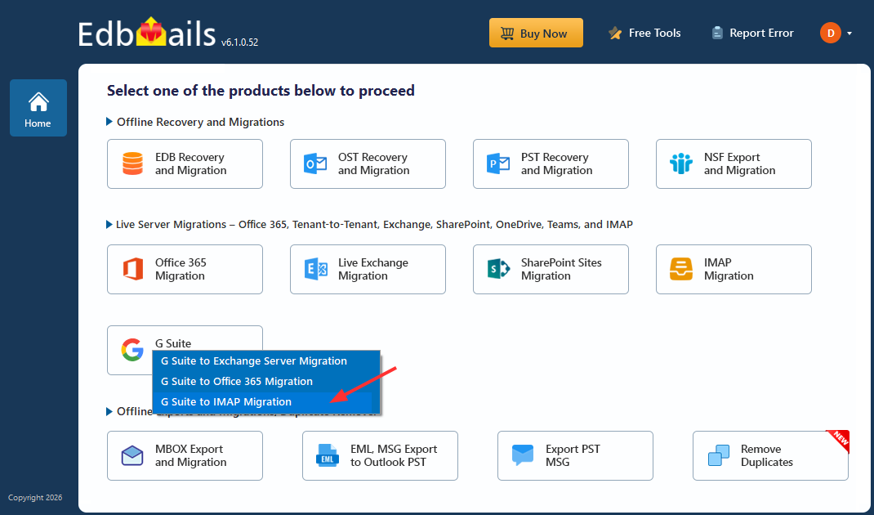
Task: Choose the Office 365 Migration icon
Action: (x=132, y=269)
